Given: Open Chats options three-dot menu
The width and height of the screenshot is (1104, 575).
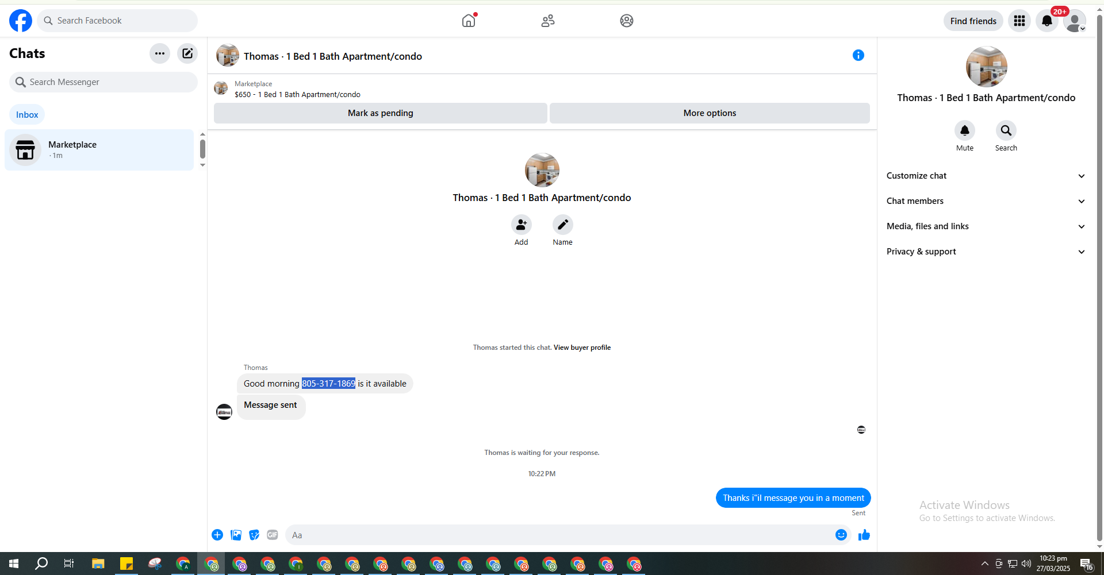Looking at the screenshot, I should [x=160, y=53].
